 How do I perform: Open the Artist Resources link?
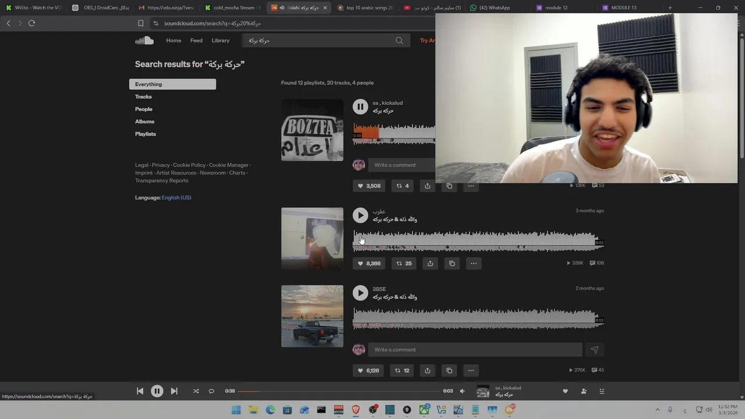pos(176,173)
